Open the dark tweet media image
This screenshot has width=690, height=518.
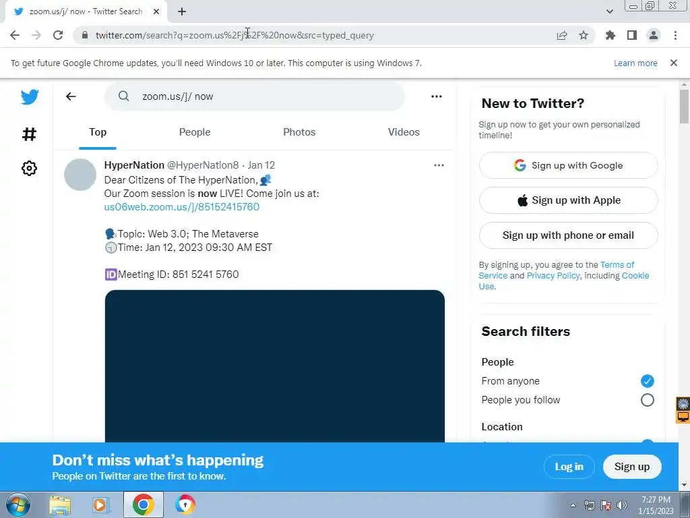tap(275, 366)
